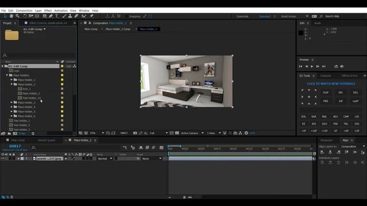
Task: Click the new composition icon in Project panel
Action: (x=15, y=133)
